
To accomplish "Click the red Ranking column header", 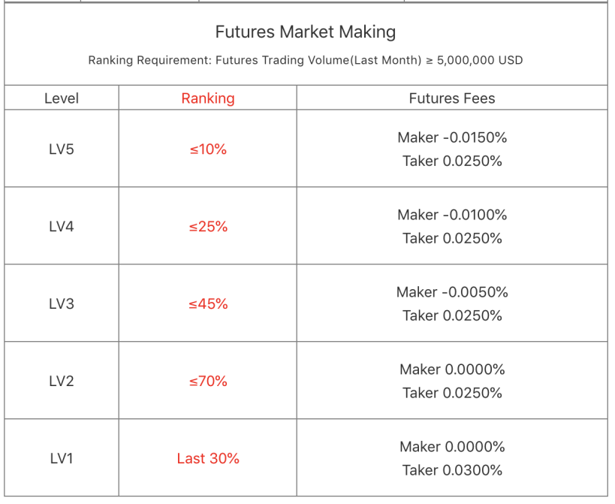I will 208,98.
